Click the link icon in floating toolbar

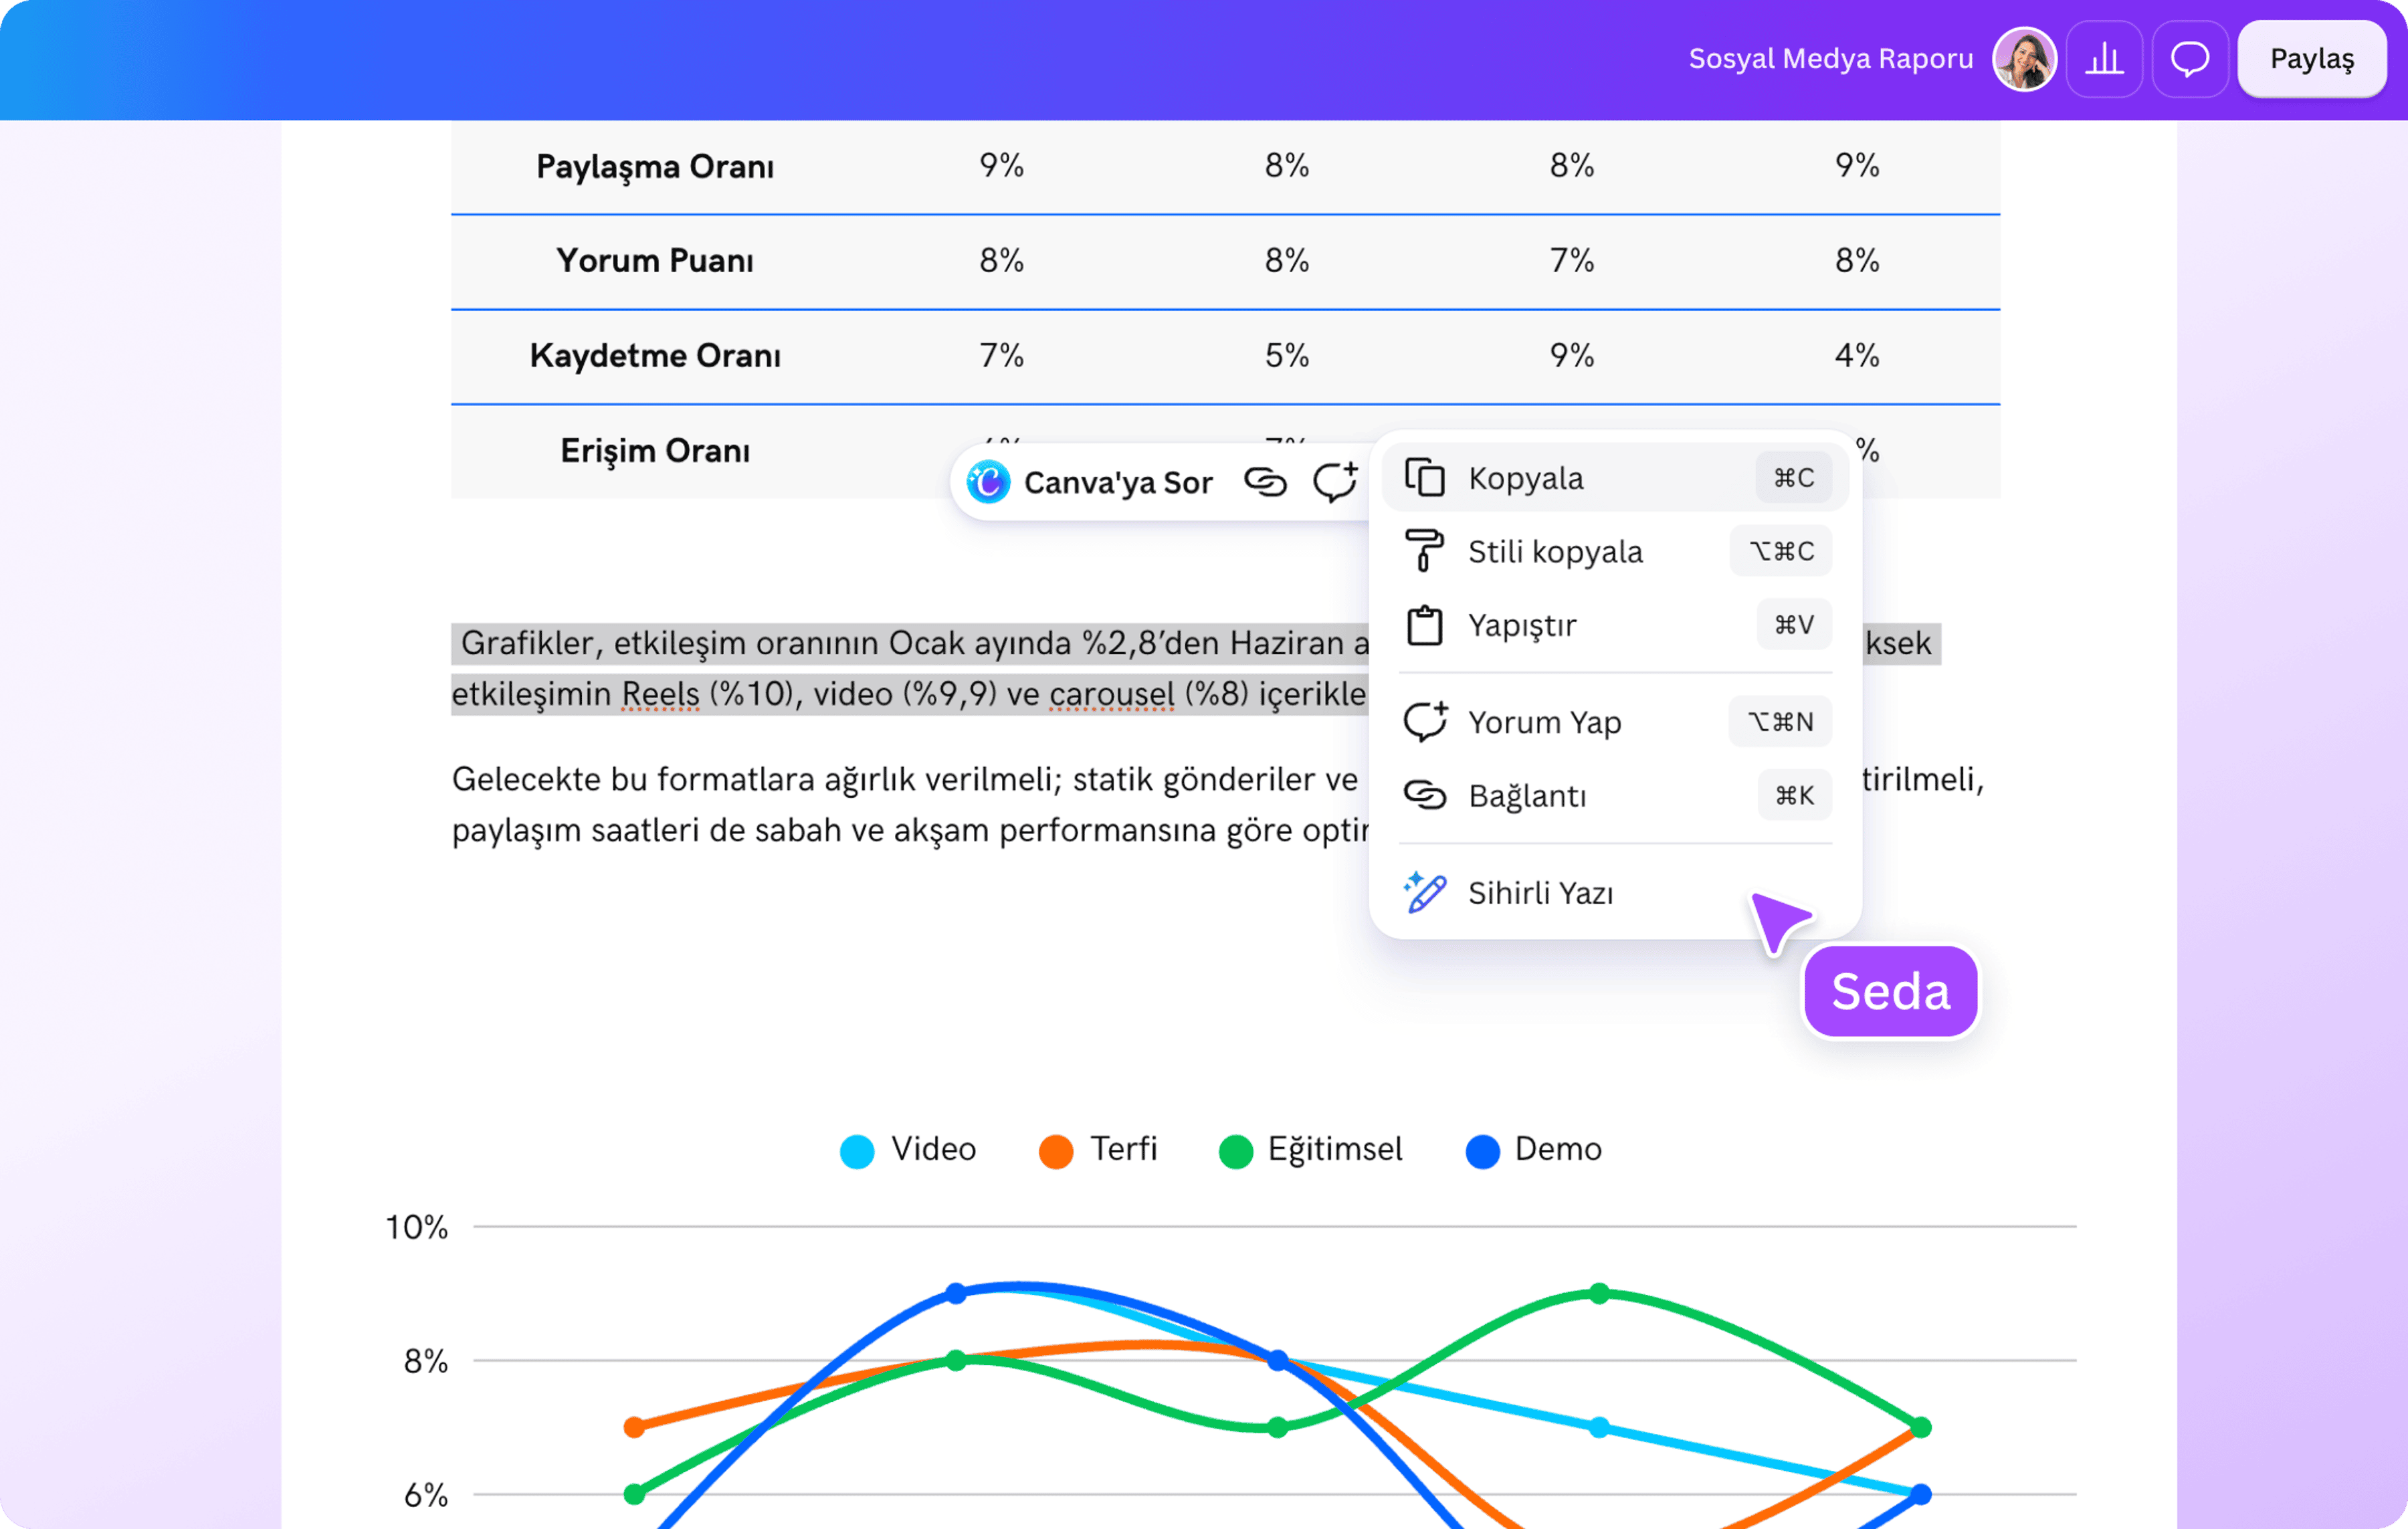[1265, 482]
